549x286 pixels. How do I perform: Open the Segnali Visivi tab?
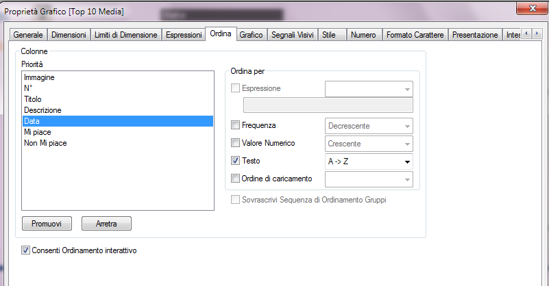point(293,35)
